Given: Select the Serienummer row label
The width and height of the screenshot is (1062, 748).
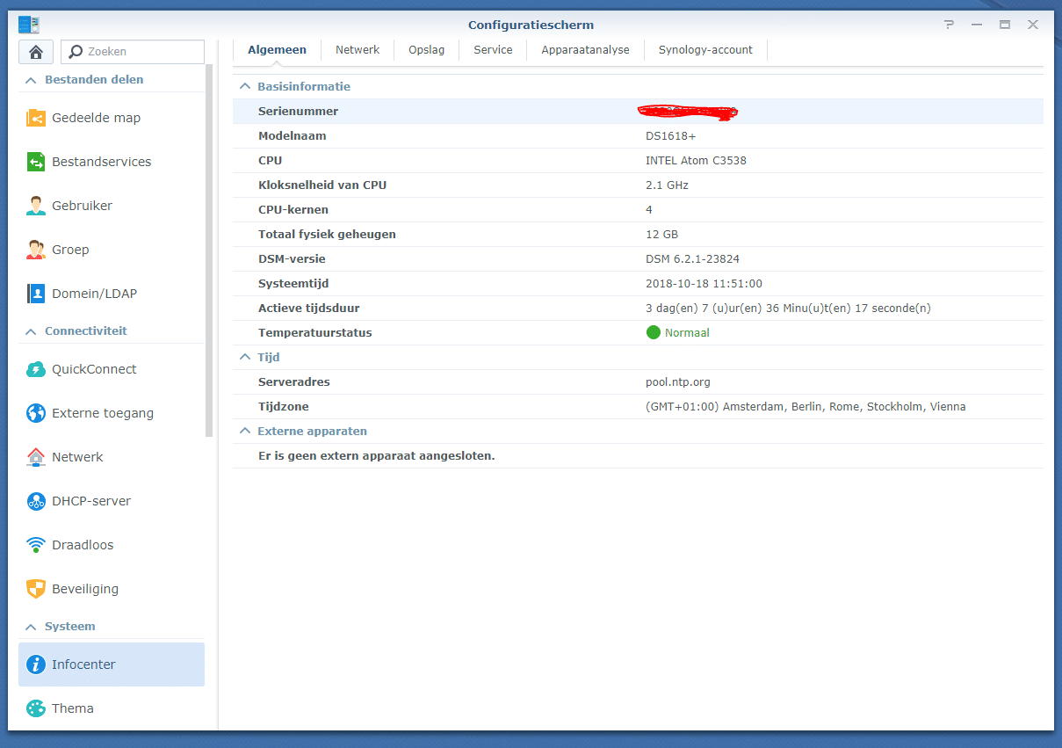Looking at the screenshot, I should [x=298, y=111].
